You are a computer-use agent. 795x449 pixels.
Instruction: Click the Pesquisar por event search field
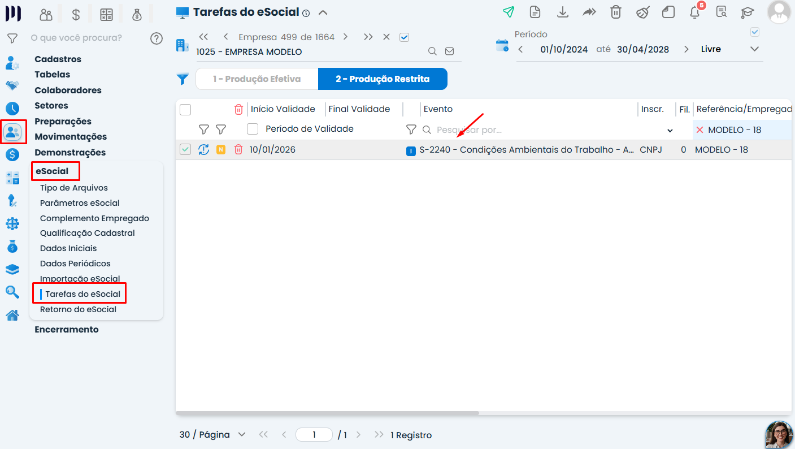(548, 130)
